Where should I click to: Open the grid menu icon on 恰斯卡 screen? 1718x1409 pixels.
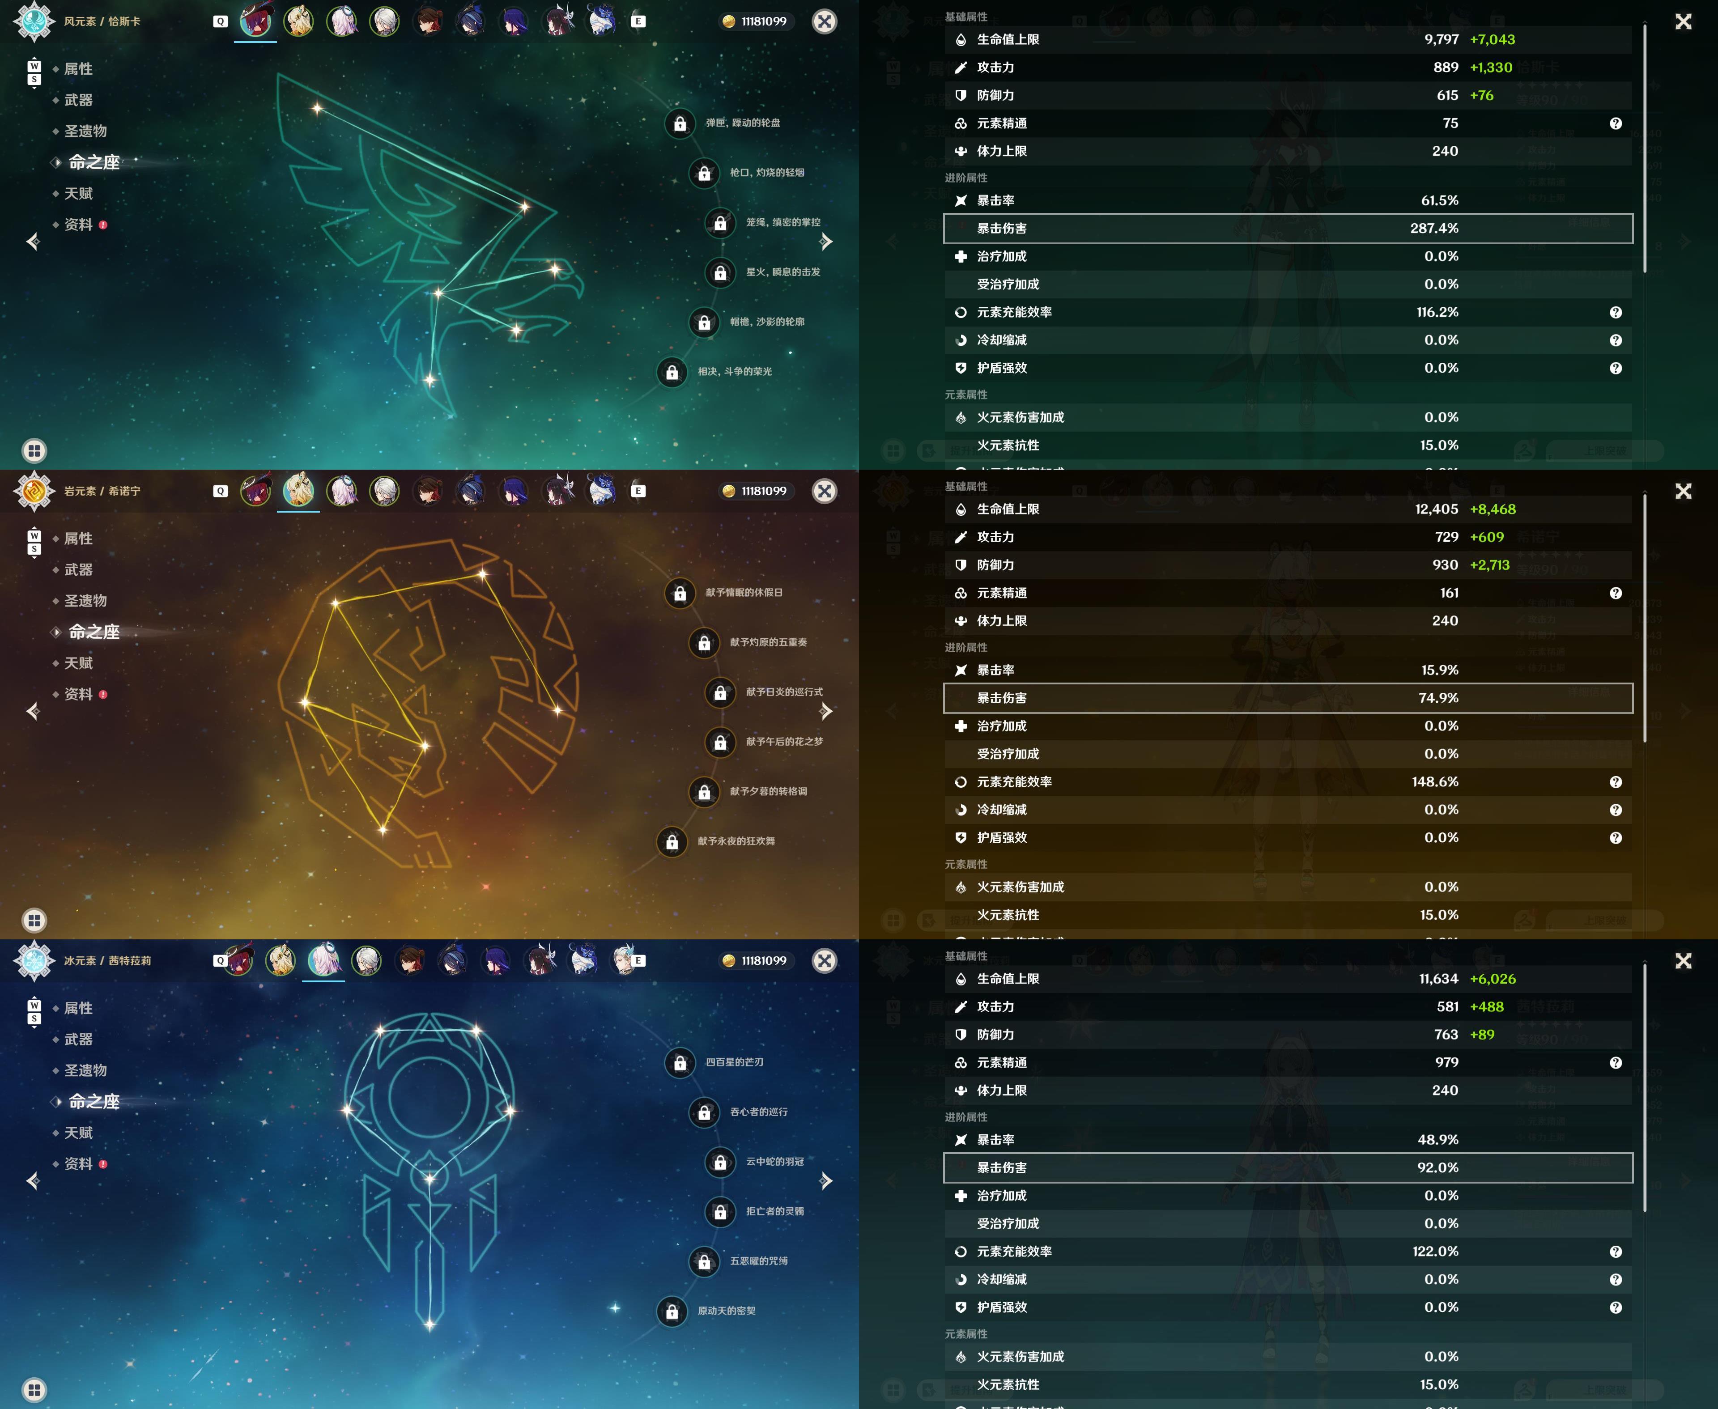click(34, 450)
